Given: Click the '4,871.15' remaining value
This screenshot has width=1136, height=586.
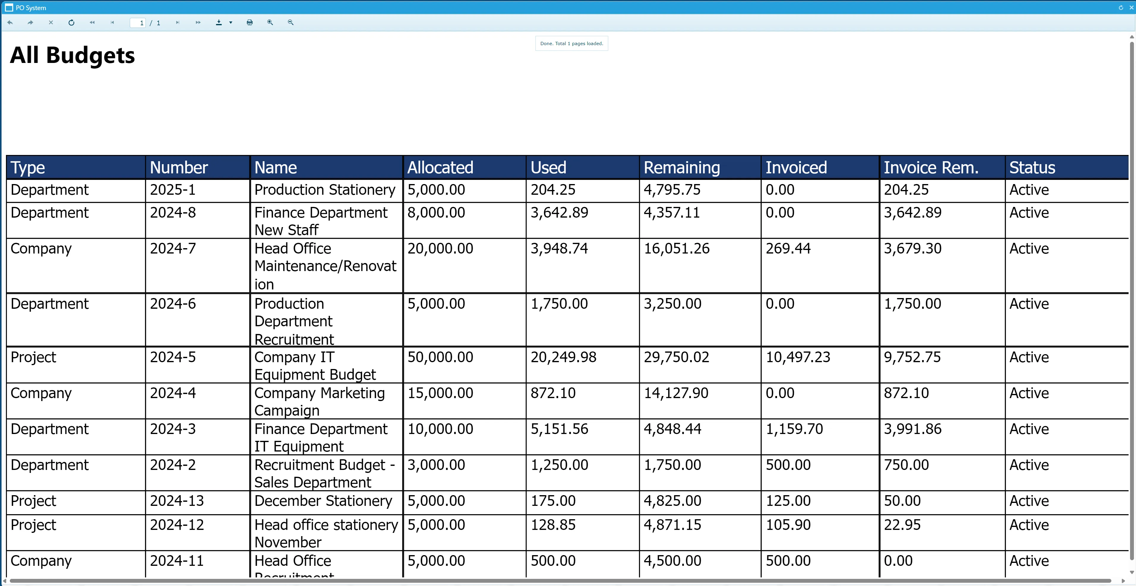Looking at the screenshot, I should pyautogui.click(x=672, y=525).
